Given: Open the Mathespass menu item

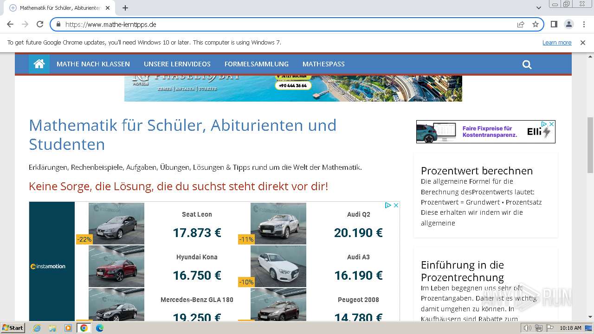Looking at the screenshot, I should [323, 64].
